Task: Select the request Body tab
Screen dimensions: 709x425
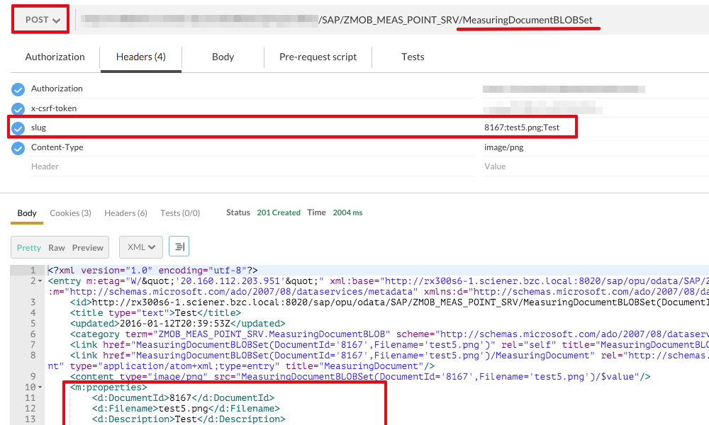Action: coord(223,57)
